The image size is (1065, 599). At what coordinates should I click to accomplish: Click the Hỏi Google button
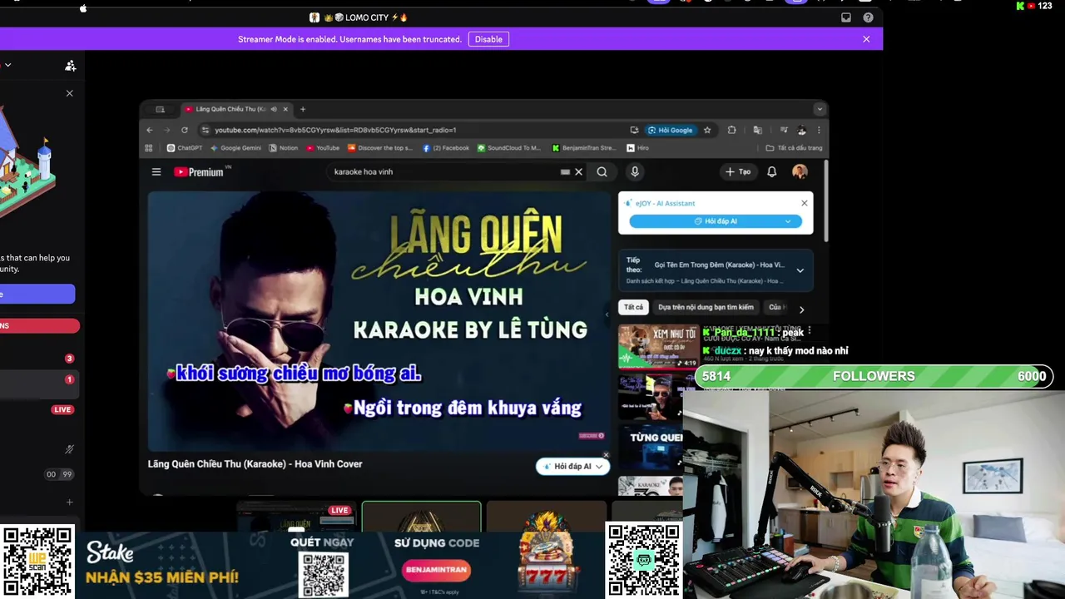point(671,130)
